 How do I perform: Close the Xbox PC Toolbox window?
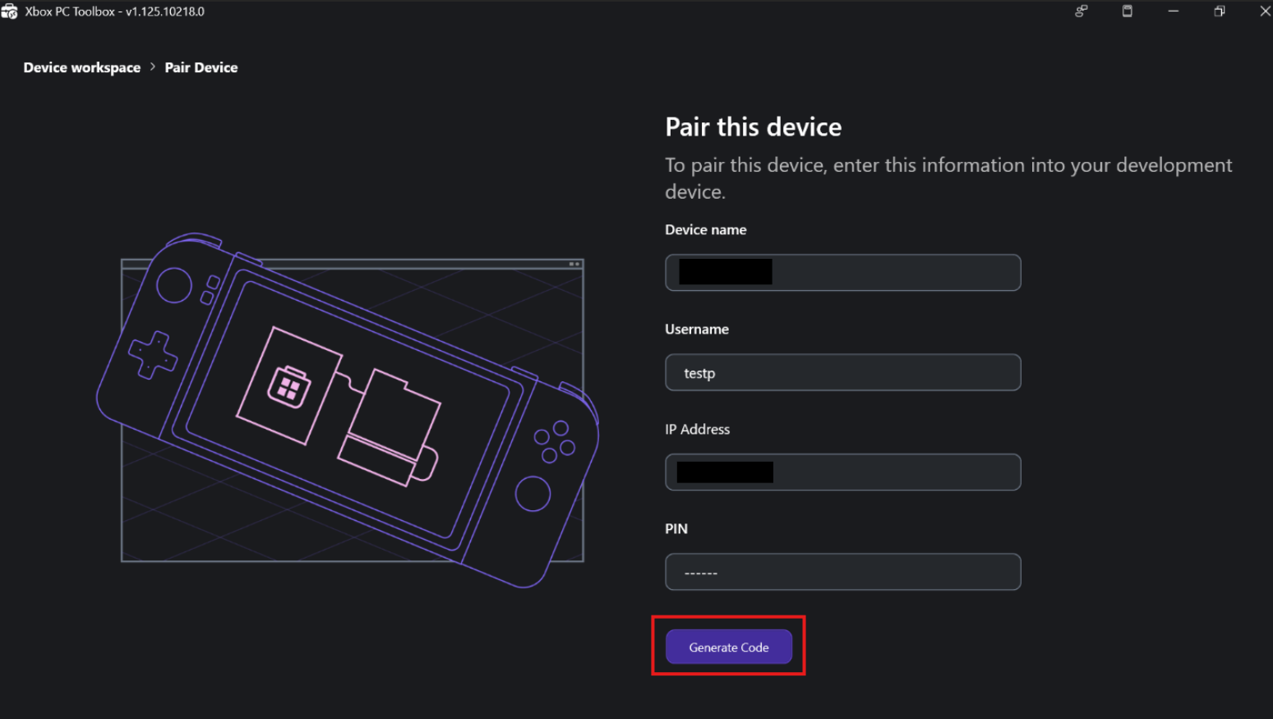click(1265, 12)
